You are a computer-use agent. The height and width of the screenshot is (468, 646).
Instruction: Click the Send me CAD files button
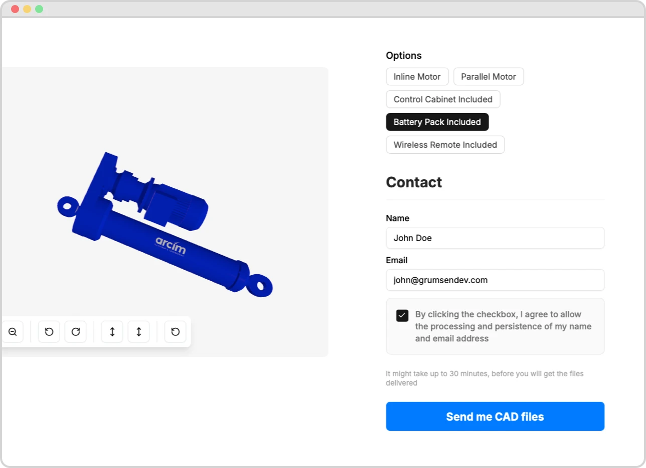tap(495, 416)
